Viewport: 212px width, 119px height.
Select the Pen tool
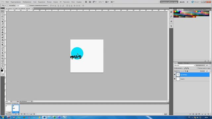2,48
